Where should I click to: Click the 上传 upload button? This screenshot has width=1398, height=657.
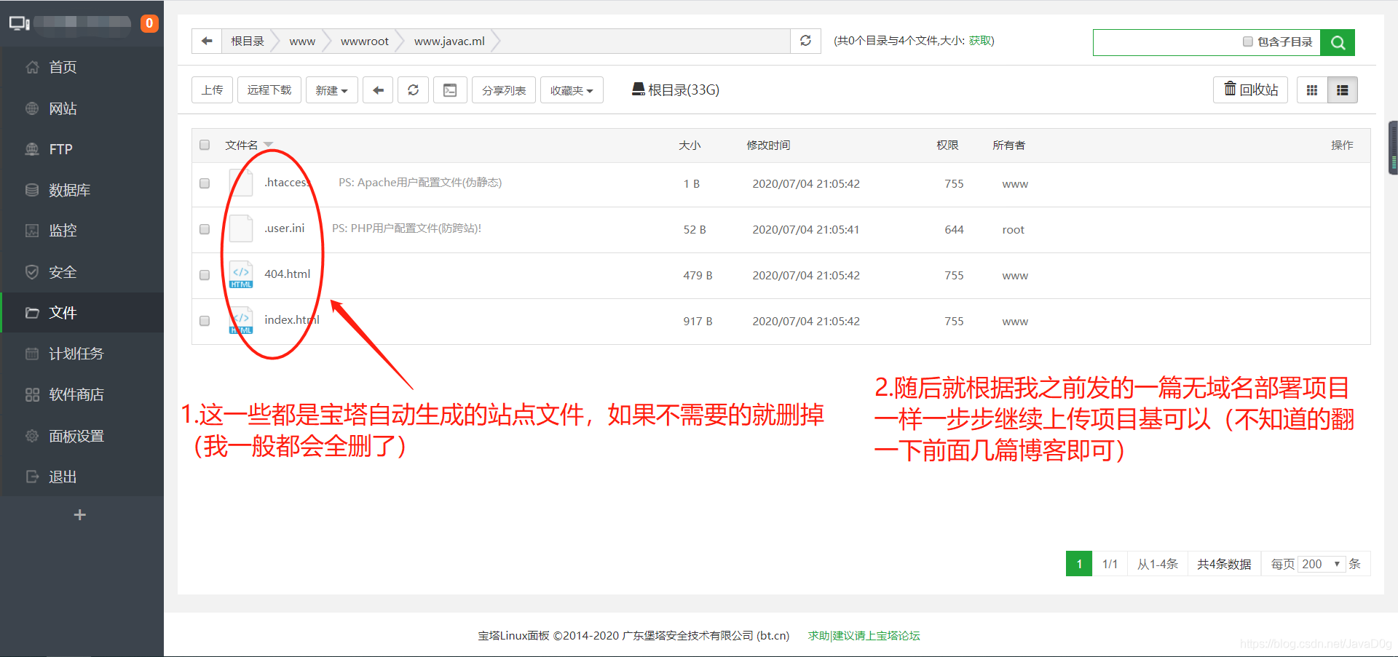[212, 89]
